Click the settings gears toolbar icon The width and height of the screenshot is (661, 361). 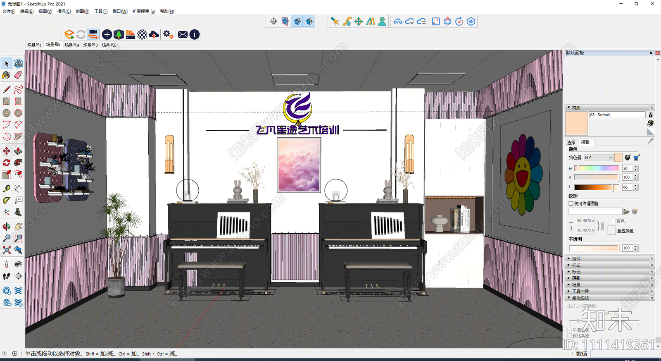point(168,34)
